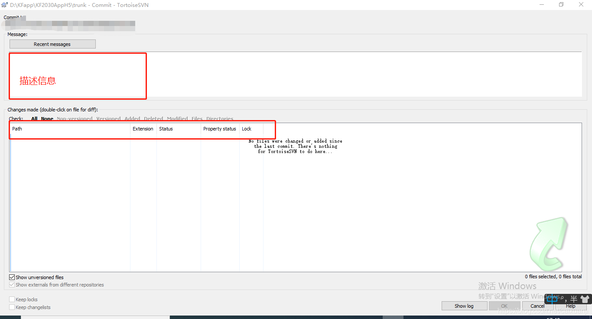Select Versioned check filter
Viewport: 592px width, 319px height.
tap(108, 119)
